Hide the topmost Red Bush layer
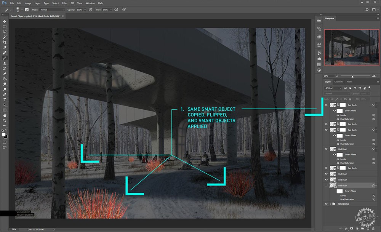This screenshot has height=232, width=381. pyautogui.click(x=327, y=105)
